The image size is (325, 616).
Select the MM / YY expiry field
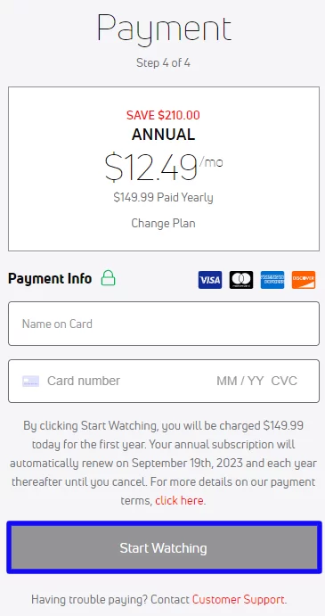point(240,381)
